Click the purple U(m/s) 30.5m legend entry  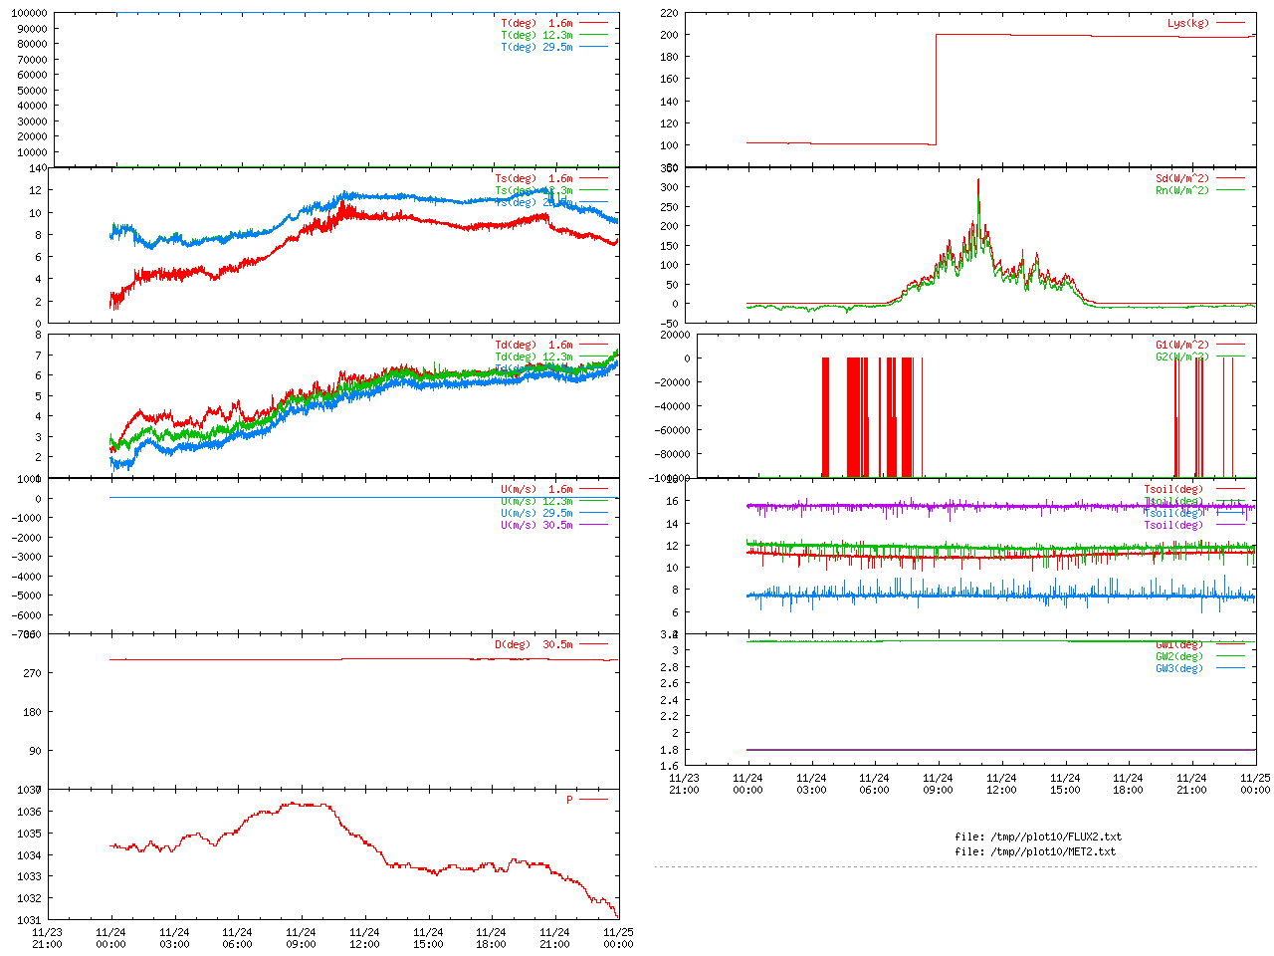click(536, 525)
